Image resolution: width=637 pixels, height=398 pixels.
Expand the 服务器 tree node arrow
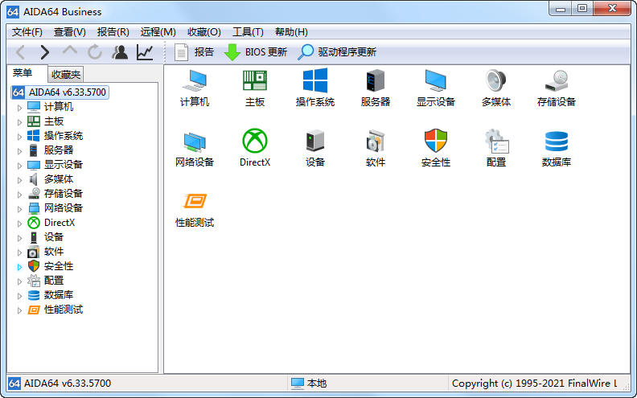19,151
